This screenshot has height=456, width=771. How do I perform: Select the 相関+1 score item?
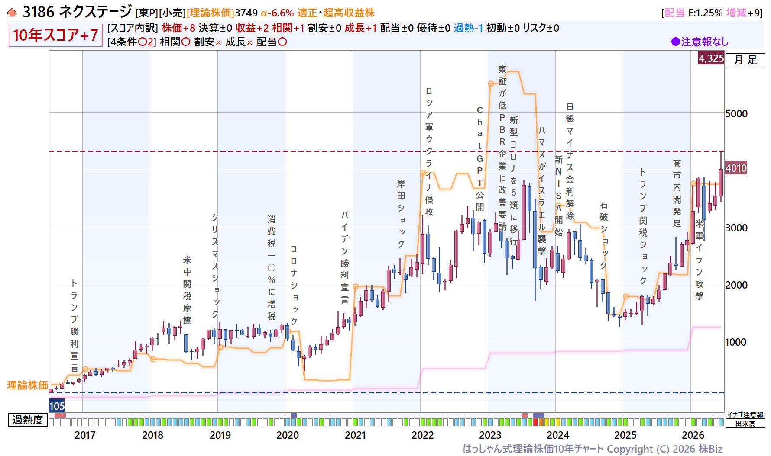tap(288, 28)
